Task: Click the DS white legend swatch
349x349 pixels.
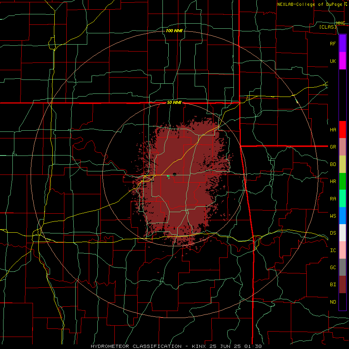Action: point(342,233)
